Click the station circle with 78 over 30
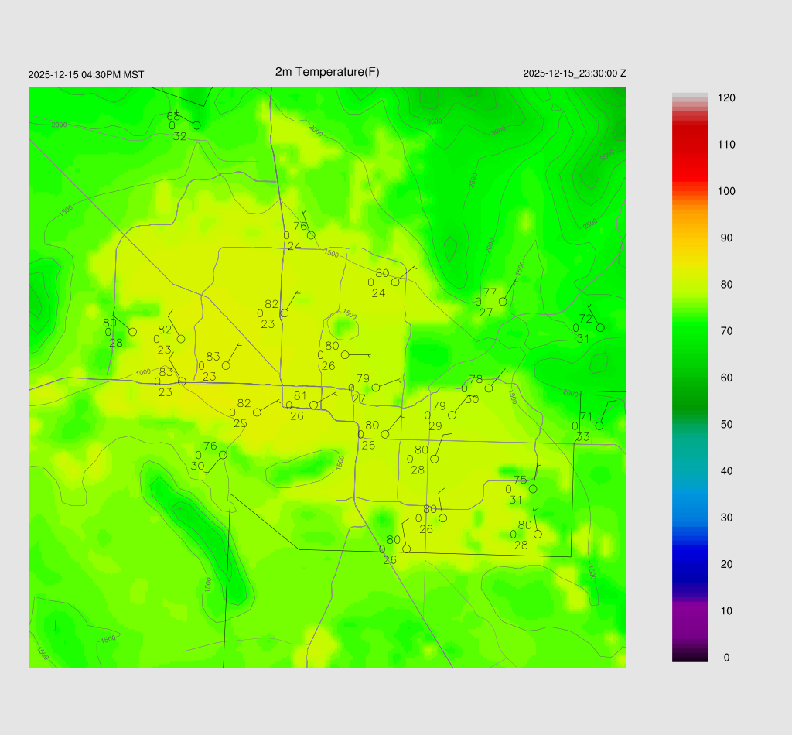792x735 pixels. coord(489,388)
